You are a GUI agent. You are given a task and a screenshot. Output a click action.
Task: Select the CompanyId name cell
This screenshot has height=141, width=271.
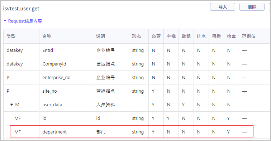[x=54, y=64]
